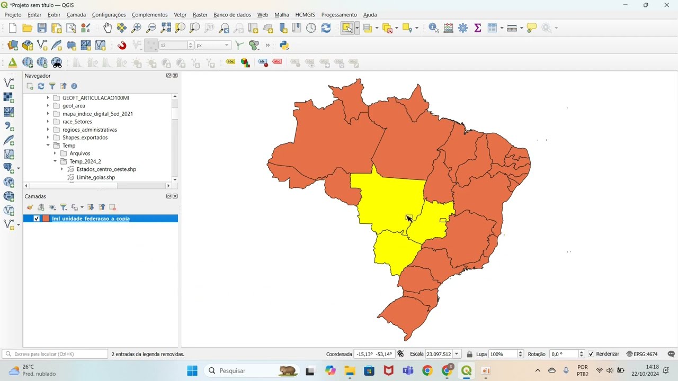Screen dimensions: 678x381
Task: Click Add Raster Layer icon in left sidebar
Action: click(x=9, y=98)
